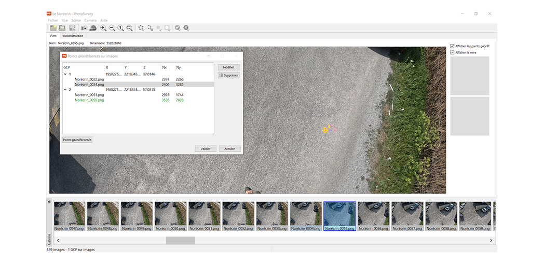
Task: Toggle 'Afficher les points géoréf.' checkbox
Action: click(452, 46)
